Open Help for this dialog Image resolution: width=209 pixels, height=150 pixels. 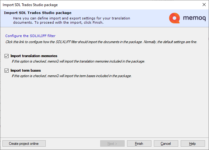pos(193,144)
